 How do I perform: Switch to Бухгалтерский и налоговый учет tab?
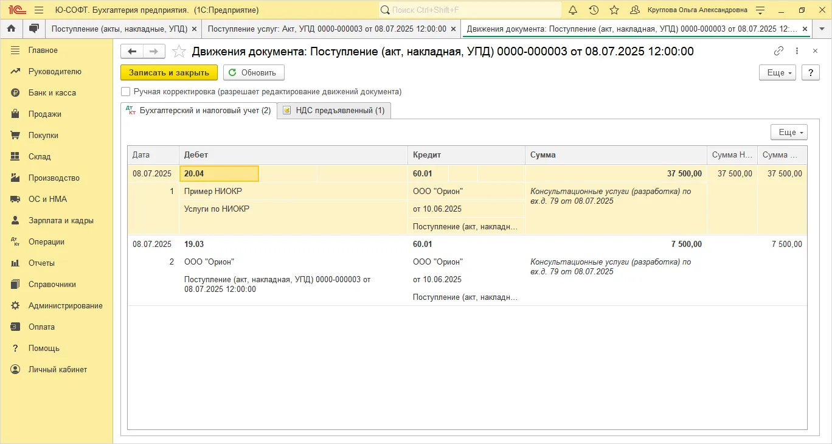(198, 110)
